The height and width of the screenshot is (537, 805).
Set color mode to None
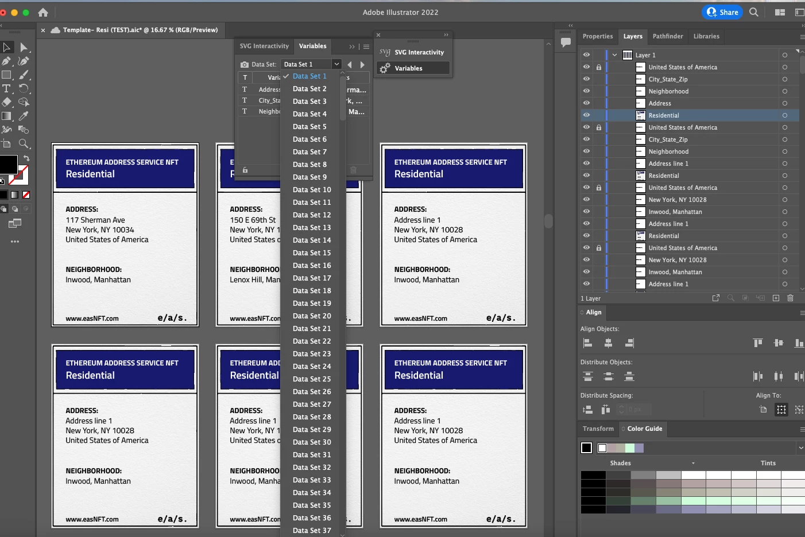click(x=26, y=195)
